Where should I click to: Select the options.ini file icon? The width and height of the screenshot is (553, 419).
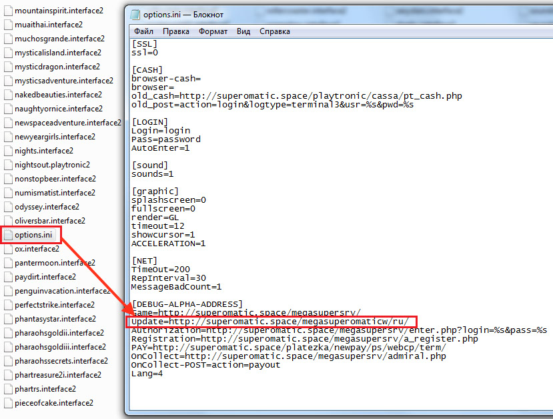click(x=8, y=235)
